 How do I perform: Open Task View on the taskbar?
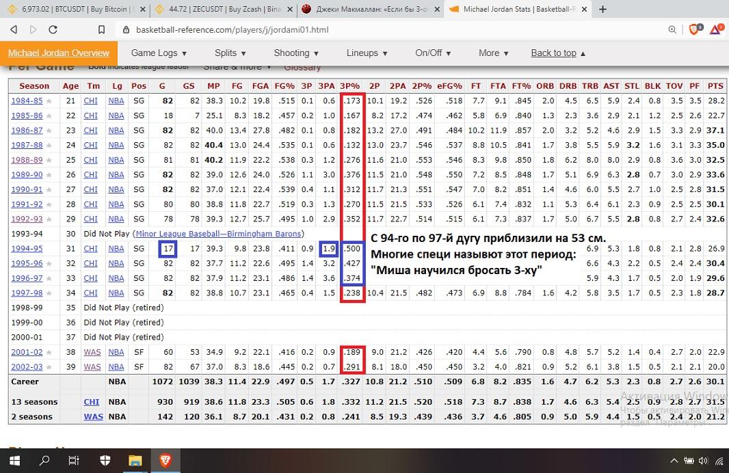point(74,461)
